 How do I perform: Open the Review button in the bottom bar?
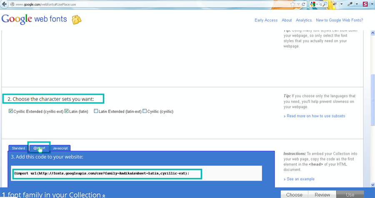[322, 195]
